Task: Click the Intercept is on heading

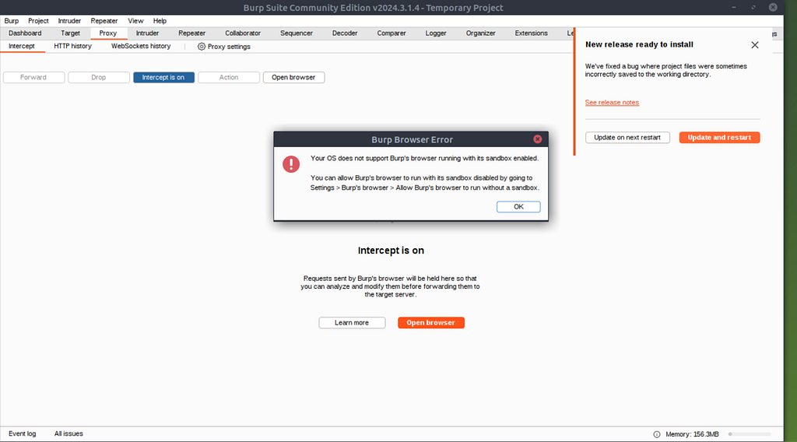Action: tap(391, 251)
